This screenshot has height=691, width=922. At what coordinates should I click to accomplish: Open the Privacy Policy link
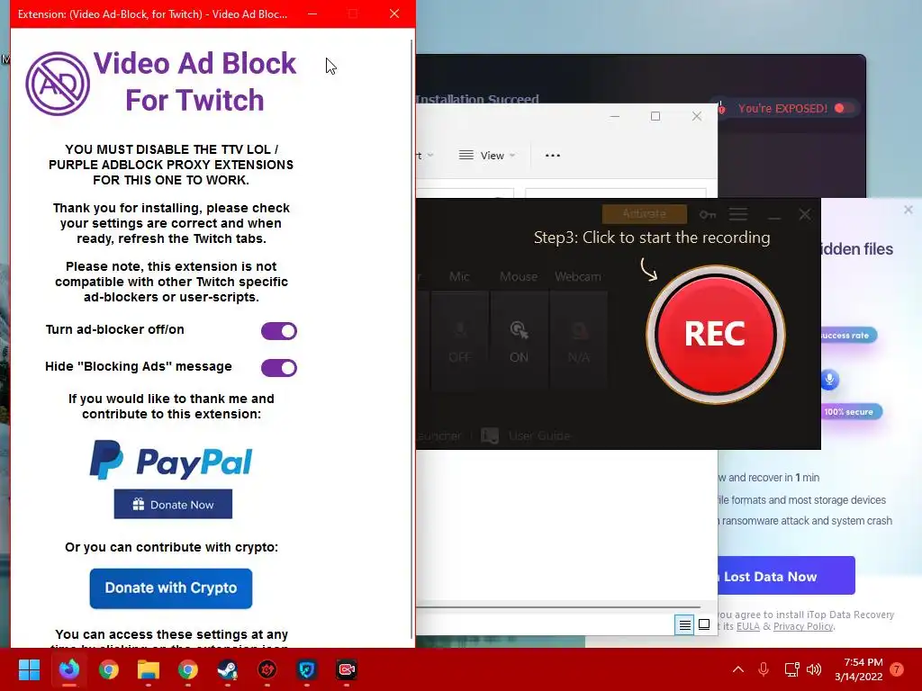coord(803,626)
